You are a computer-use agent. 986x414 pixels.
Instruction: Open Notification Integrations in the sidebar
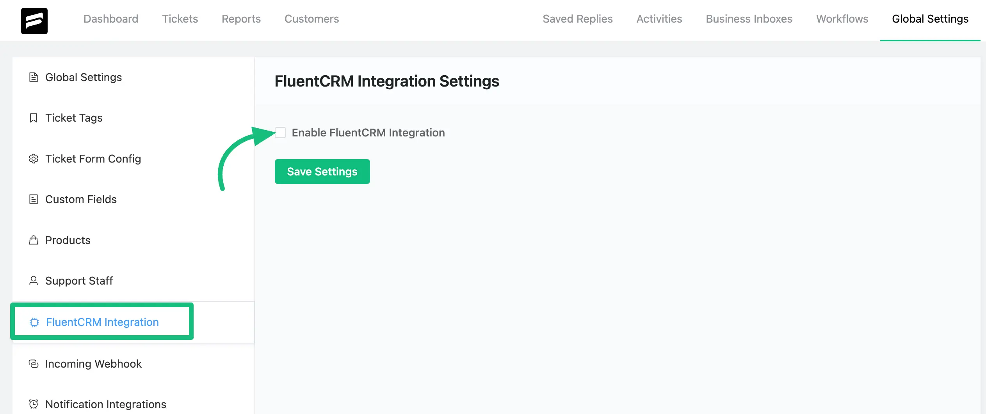pos(133,404)
